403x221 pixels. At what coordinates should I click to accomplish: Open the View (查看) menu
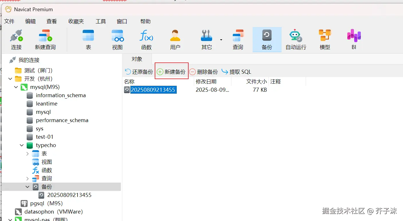pos(52,21)
